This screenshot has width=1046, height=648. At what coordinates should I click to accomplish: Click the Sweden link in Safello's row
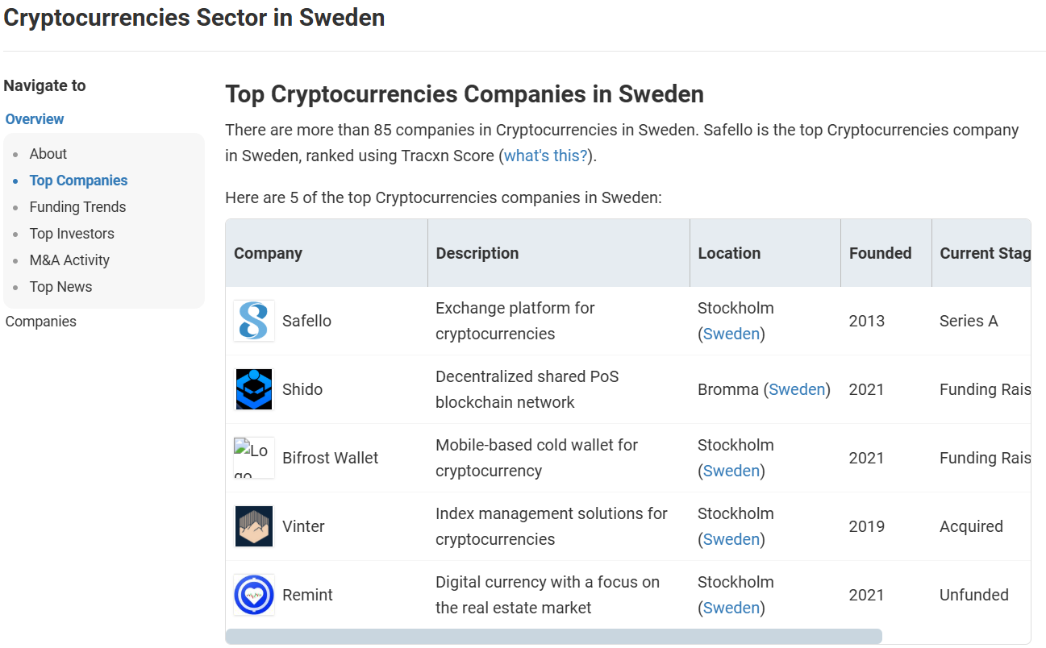pyautogui.click(x=731, y=334)
